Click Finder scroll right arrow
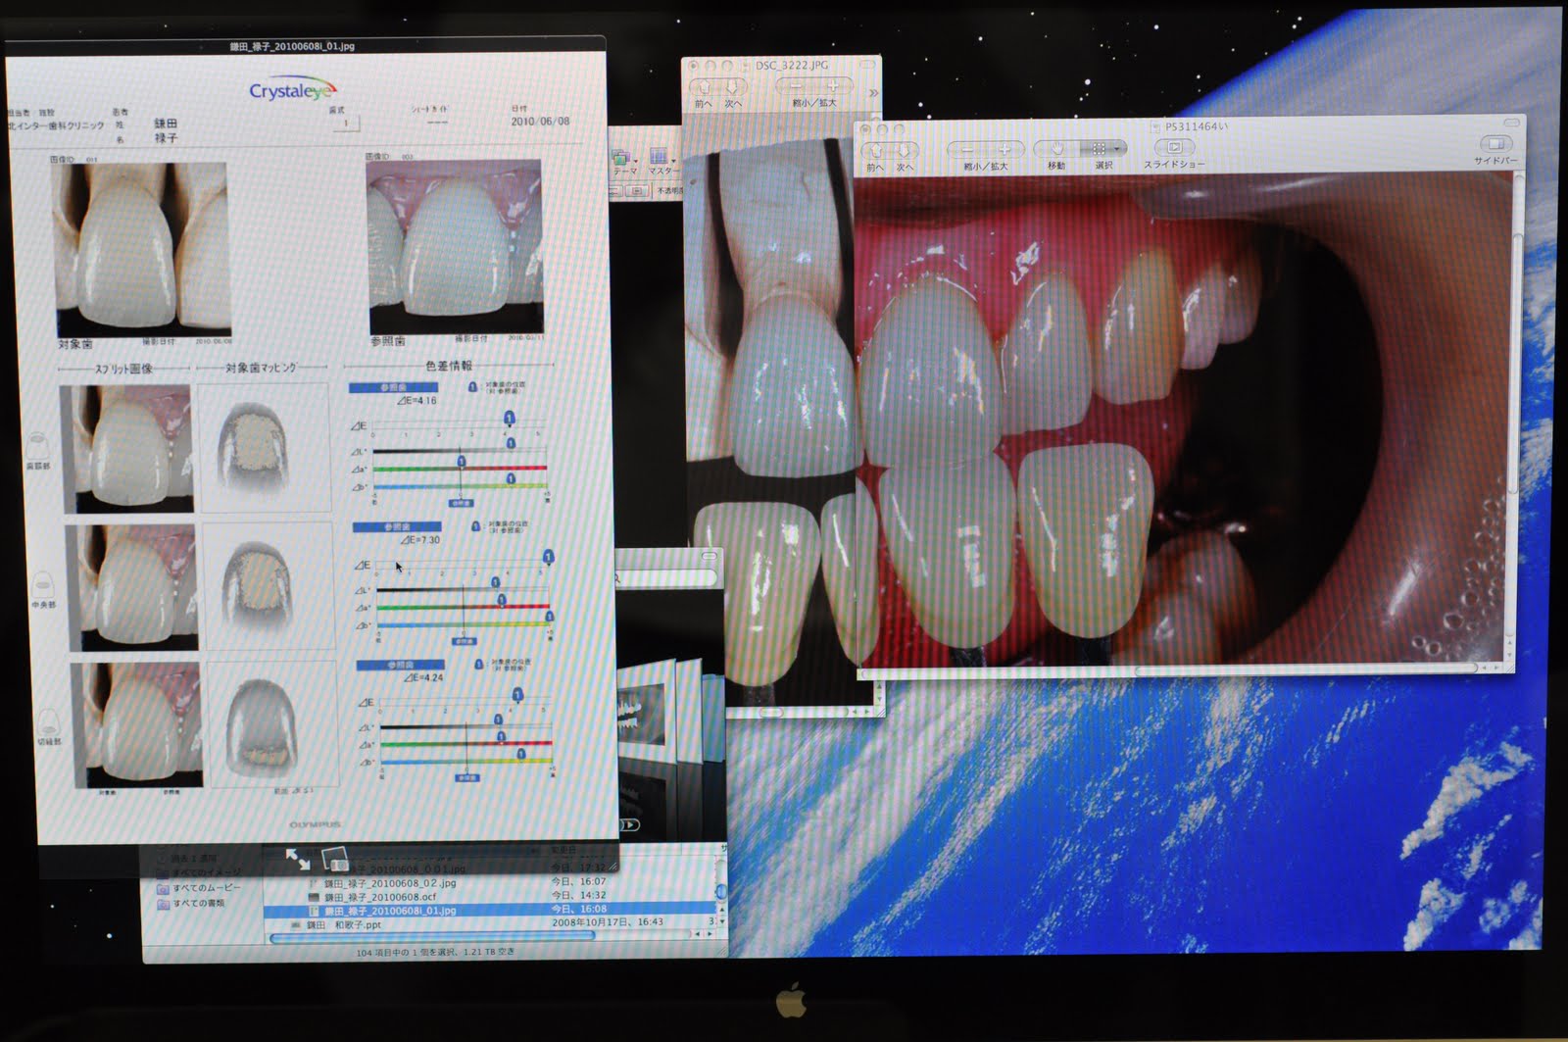 click(710, 935)
